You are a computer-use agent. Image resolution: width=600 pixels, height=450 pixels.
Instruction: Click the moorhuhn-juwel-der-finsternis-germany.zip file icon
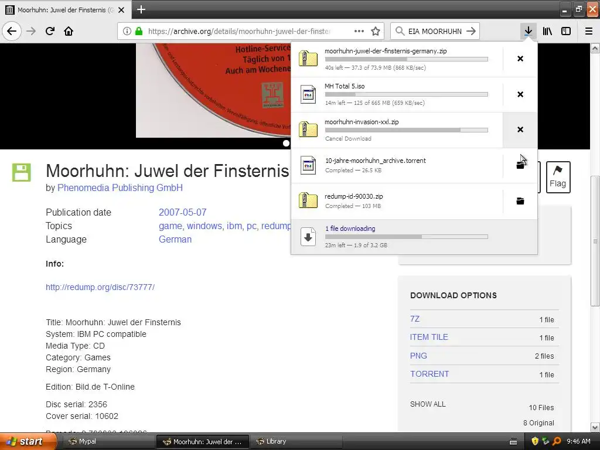point(308,59)
